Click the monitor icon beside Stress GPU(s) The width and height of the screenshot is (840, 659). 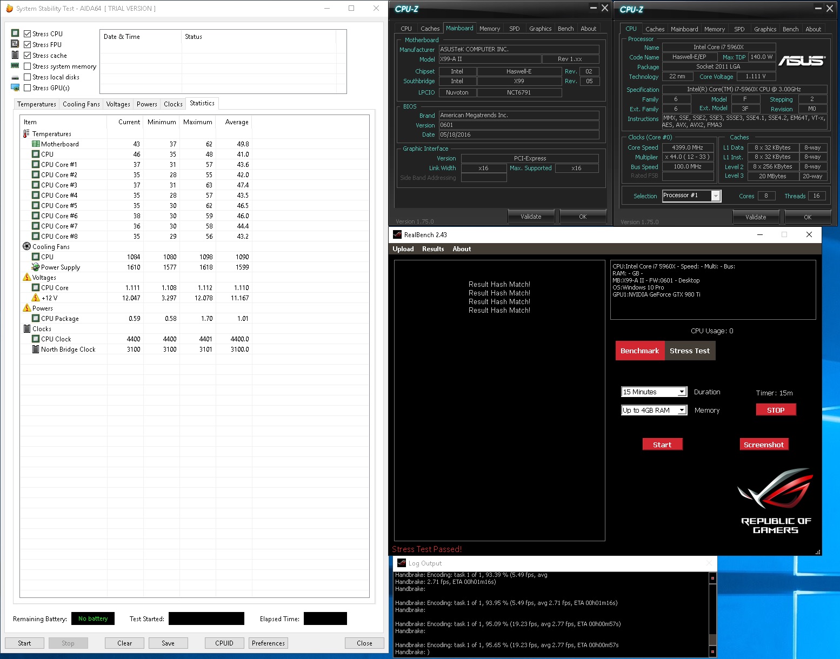coord(15,88)
